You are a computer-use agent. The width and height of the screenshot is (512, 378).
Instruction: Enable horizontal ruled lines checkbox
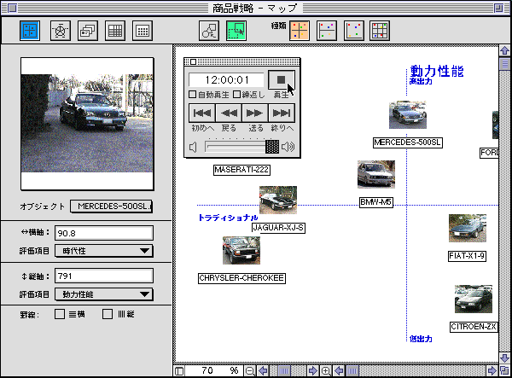pyautogui.click(x=60, y=314)
